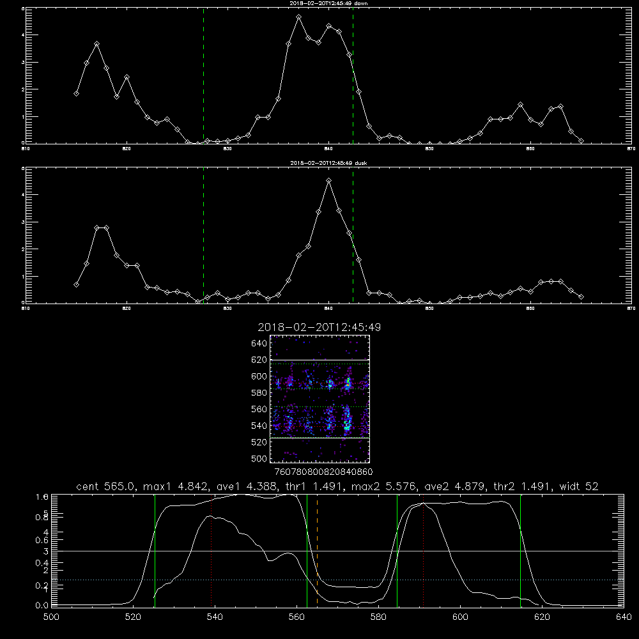Viewport: 639px width, 639px height.
Task: Click the "870" x-axis tick label under dusk plot
Action: pos(631,309)
